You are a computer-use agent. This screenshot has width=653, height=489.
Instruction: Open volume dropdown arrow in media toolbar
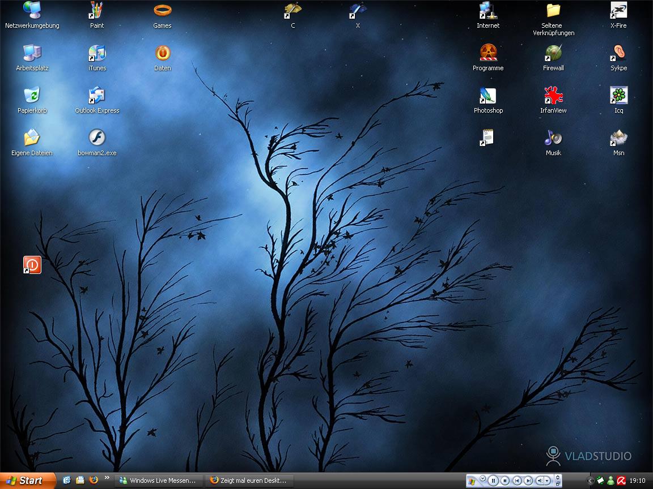[547, 481]
